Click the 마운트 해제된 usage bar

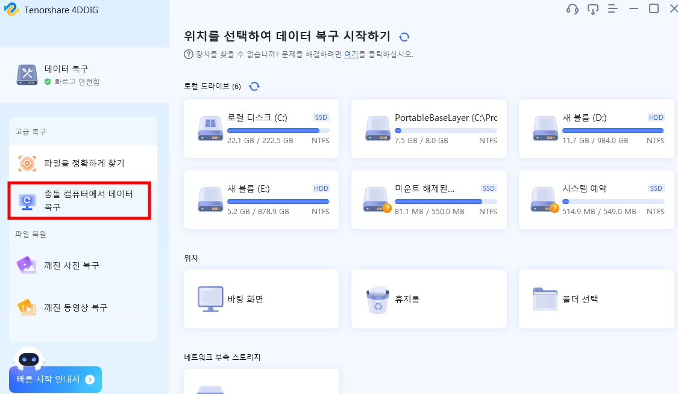[x=446, y=202]
